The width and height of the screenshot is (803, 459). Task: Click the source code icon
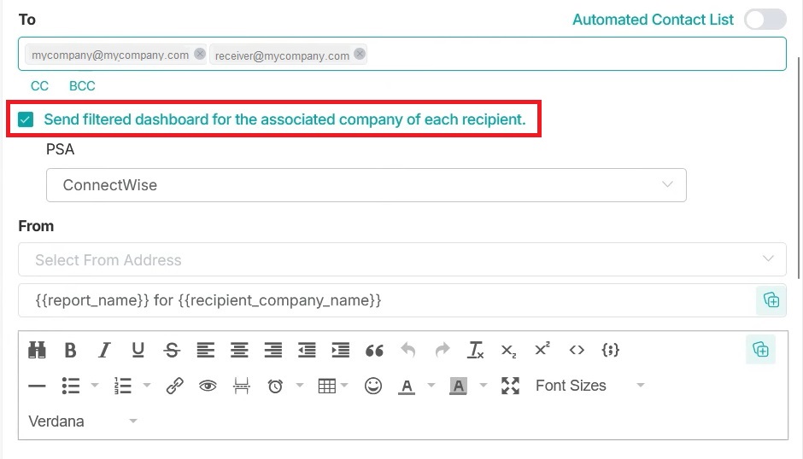tap(577, 350)
